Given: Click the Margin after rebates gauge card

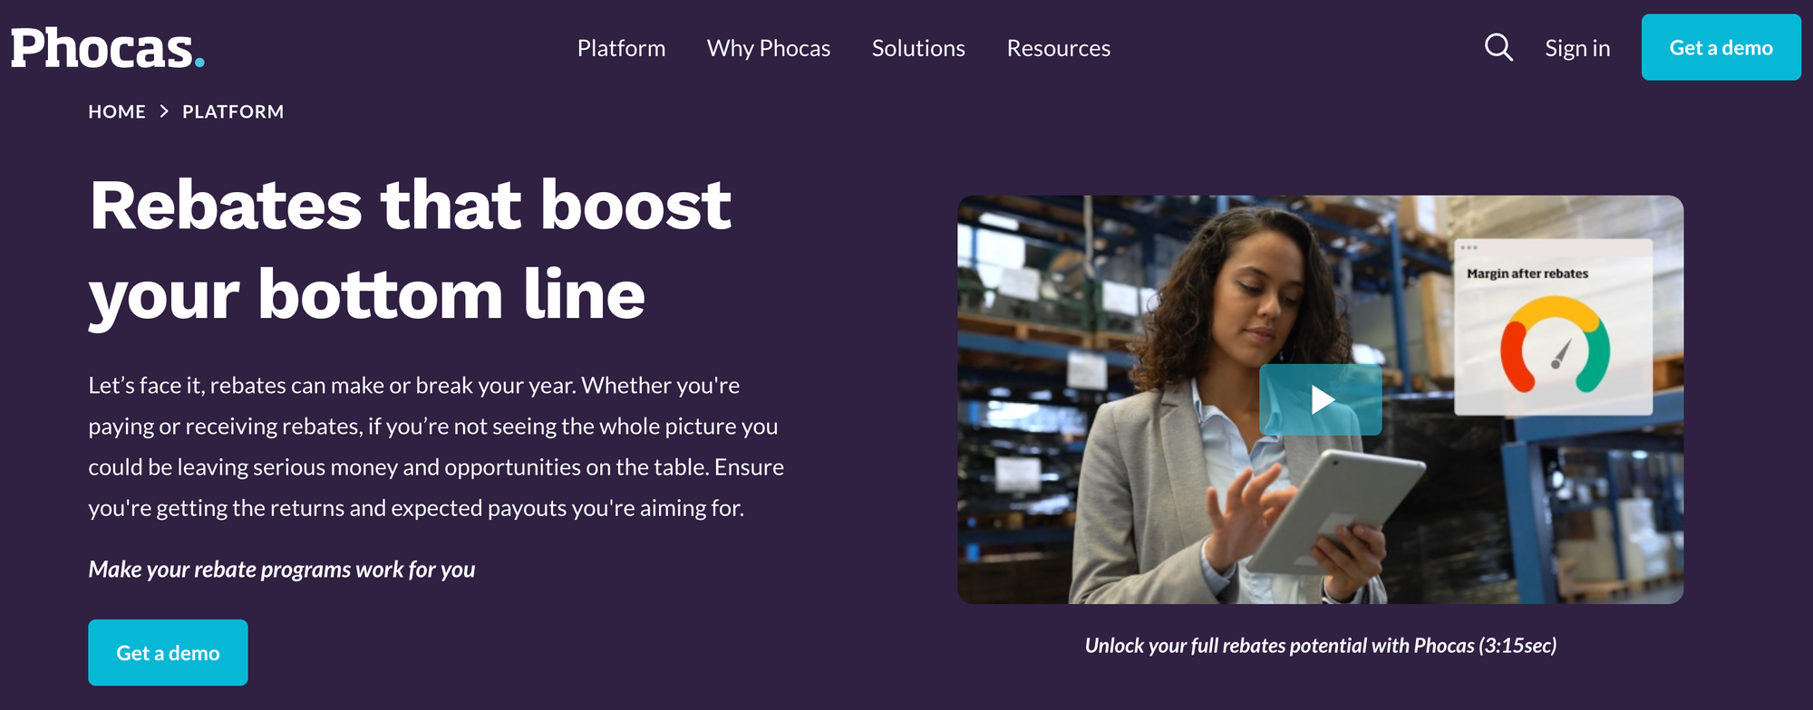Looking at the screenshot, I should (x=1553, y=327).
